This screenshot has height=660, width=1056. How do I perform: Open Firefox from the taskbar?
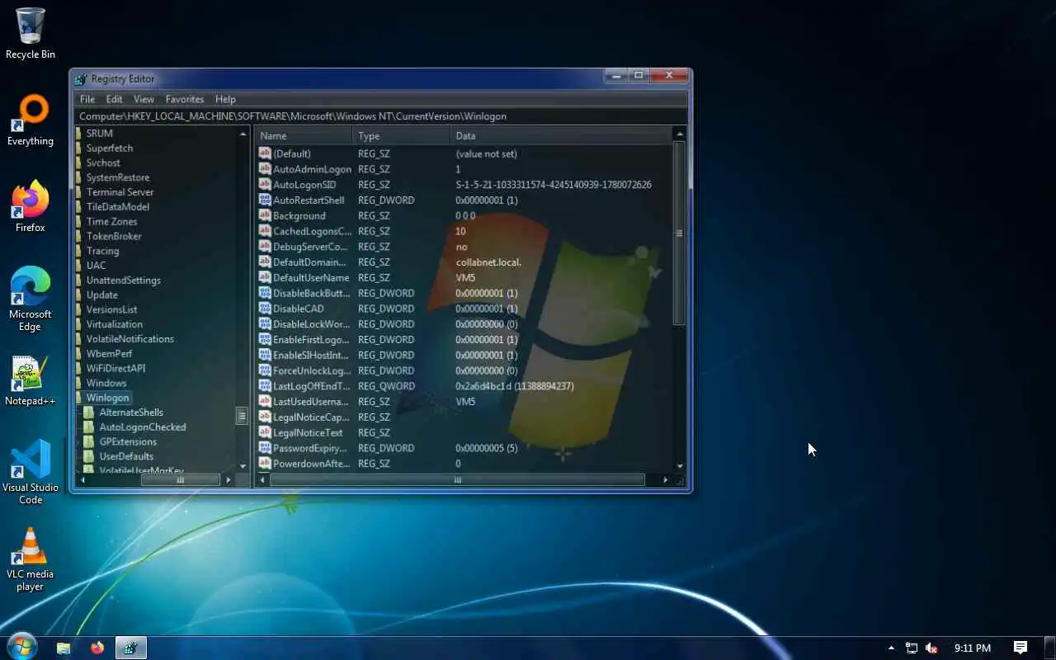click(x=97, y=648)
